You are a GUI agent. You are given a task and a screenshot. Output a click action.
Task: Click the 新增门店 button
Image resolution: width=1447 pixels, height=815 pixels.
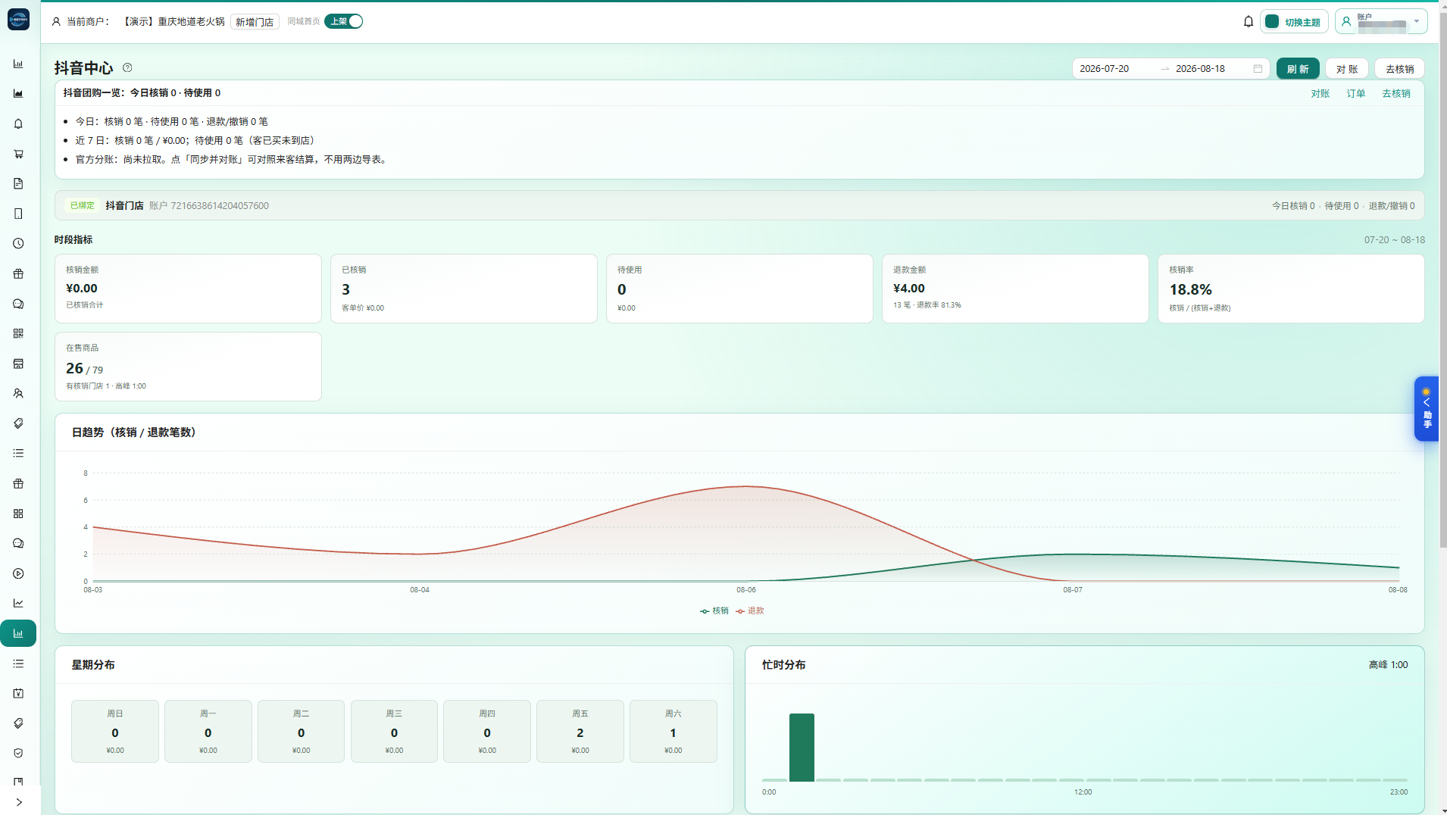coord(255,22)
